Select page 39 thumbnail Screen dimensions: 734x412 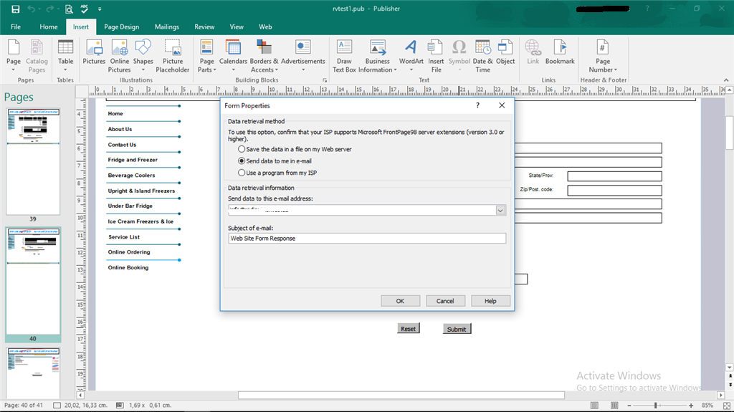(33, 161)
